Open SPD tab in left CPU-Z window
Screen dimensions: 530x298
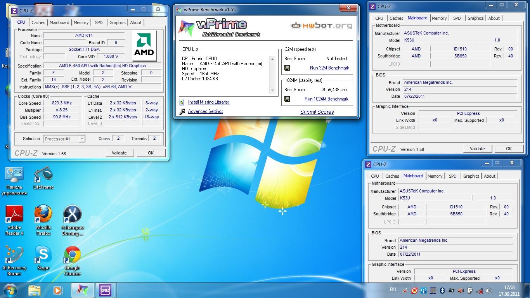[x=99, y=23]
